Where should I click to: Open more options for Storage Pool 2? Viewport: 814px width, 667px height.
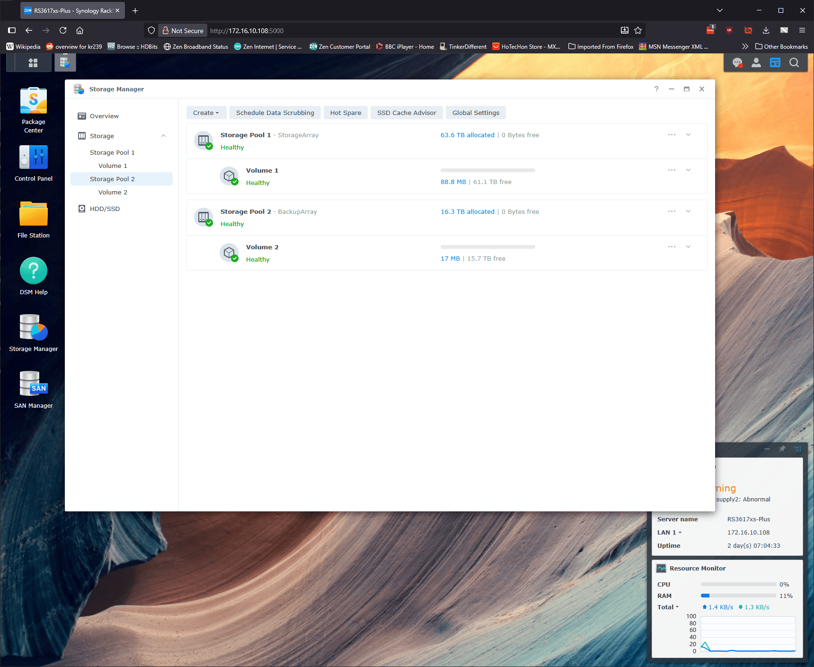coord(672,211)
